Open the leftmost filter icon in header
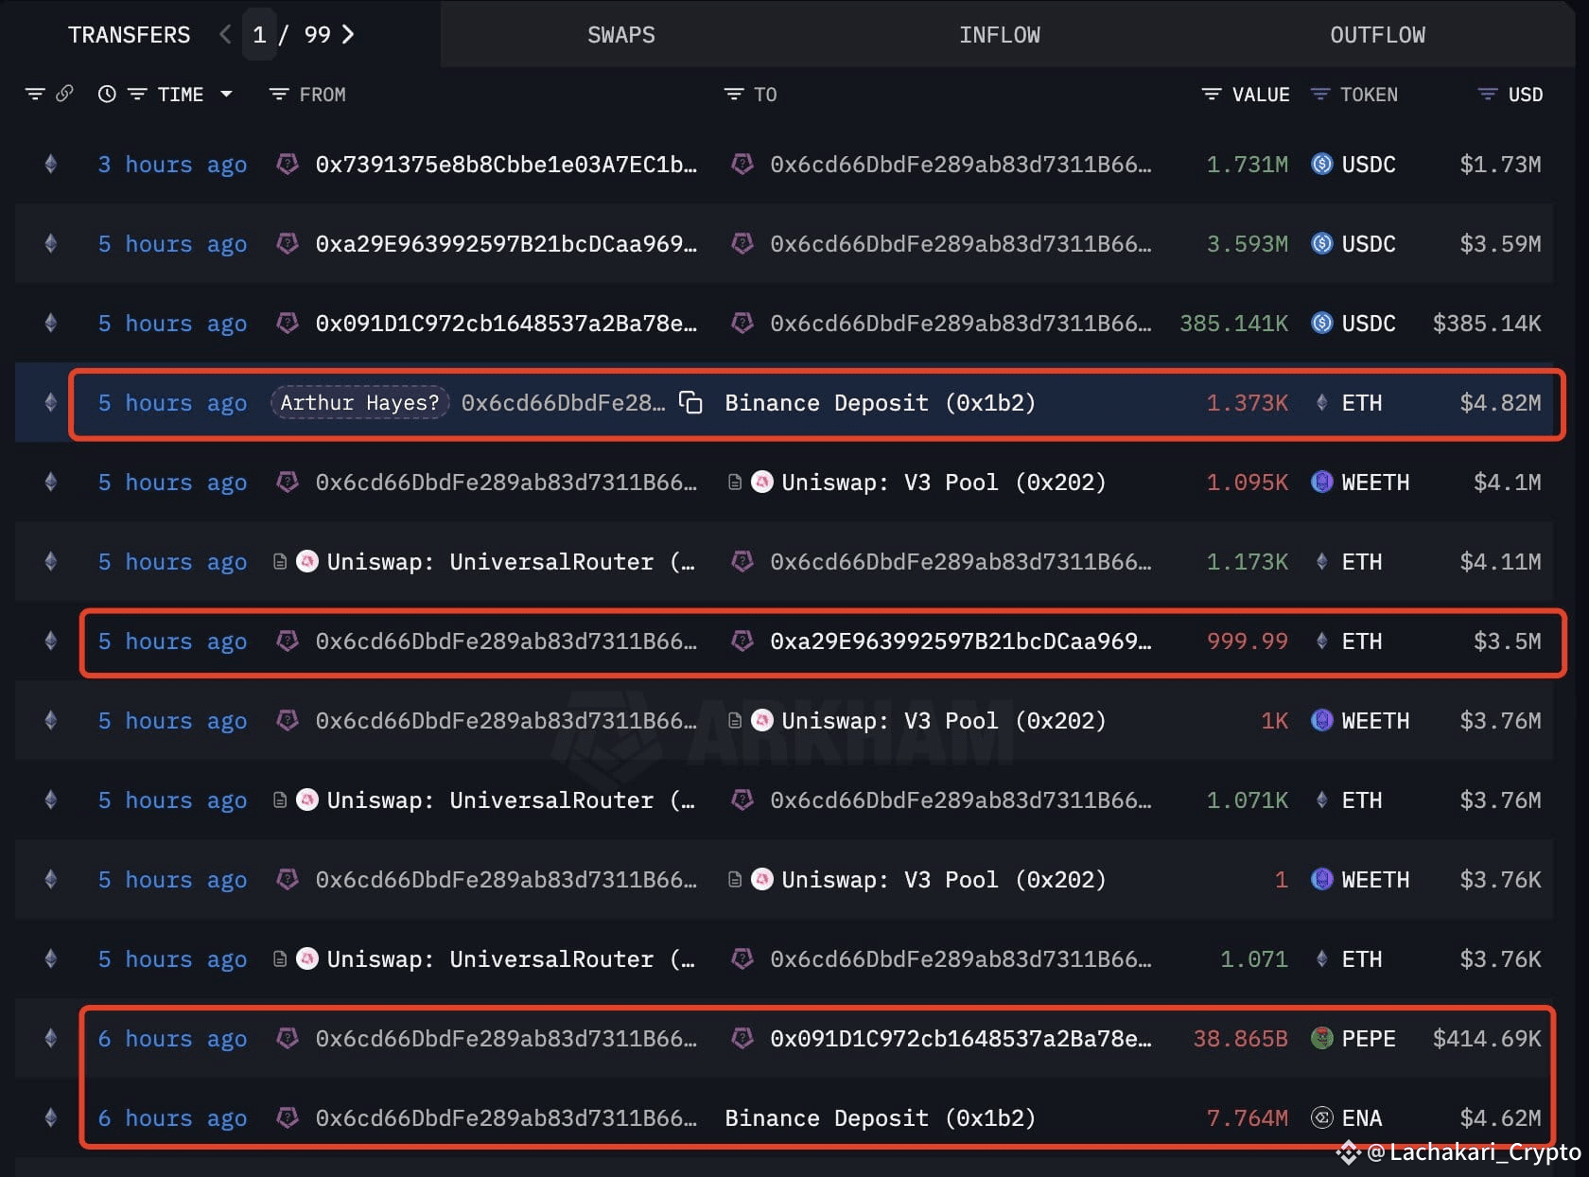Image resolution: width=1589 pixels, height=1177 pixels. pyautogui.click(x=35, y=95)
